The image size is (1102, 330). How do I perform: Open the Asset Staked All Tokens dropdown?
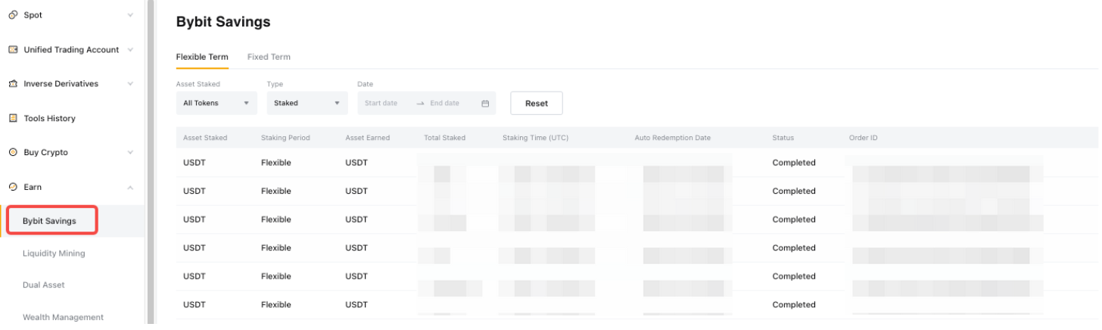[216, 104]
